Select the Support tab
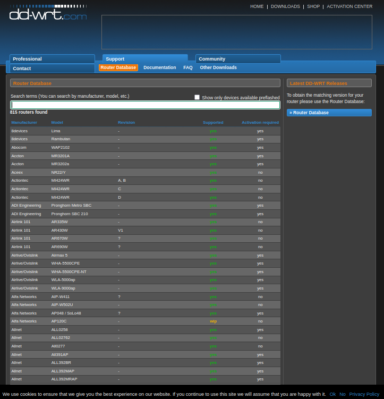The width and height of the screenshot is (384, 399). [145, 59]
